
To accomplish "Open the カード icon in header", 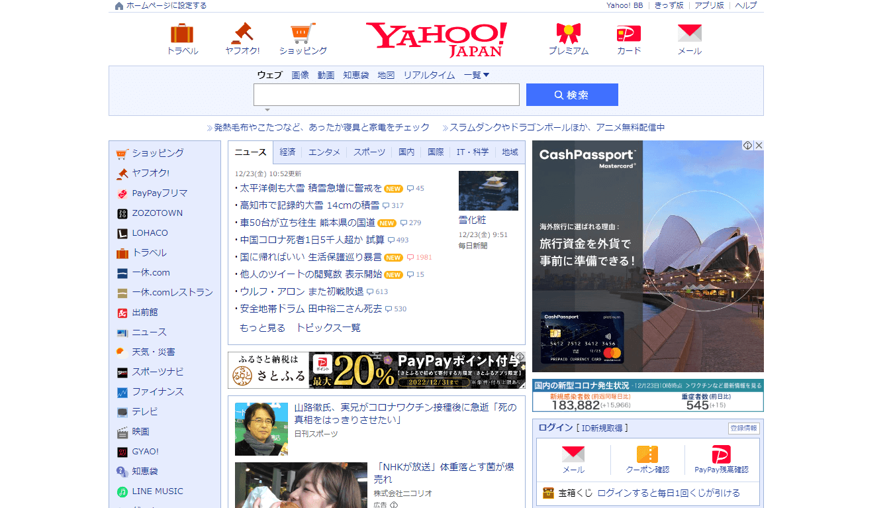I will point(629,33).
